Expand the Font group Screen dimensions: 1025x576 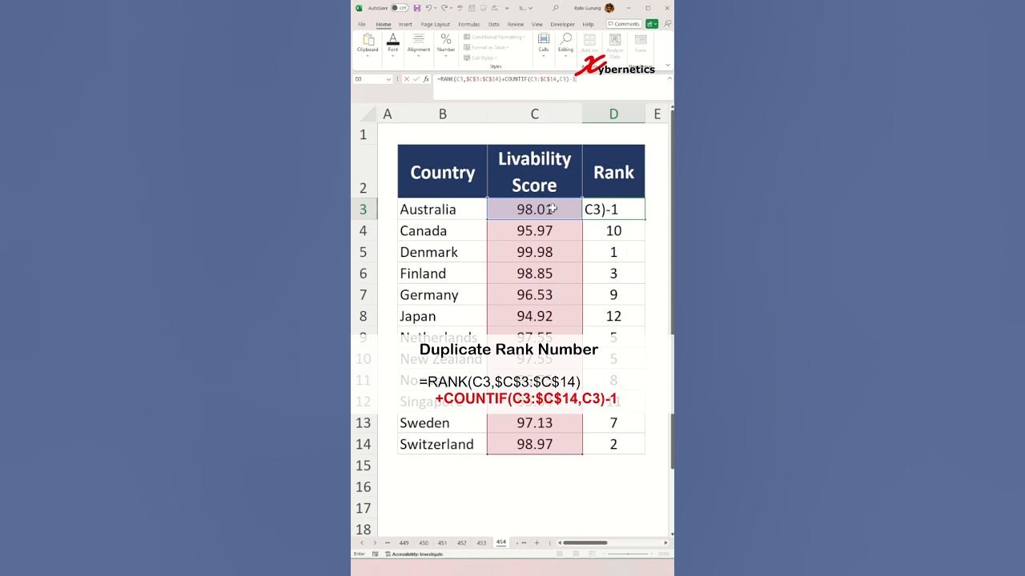click(x=393, y=45)
